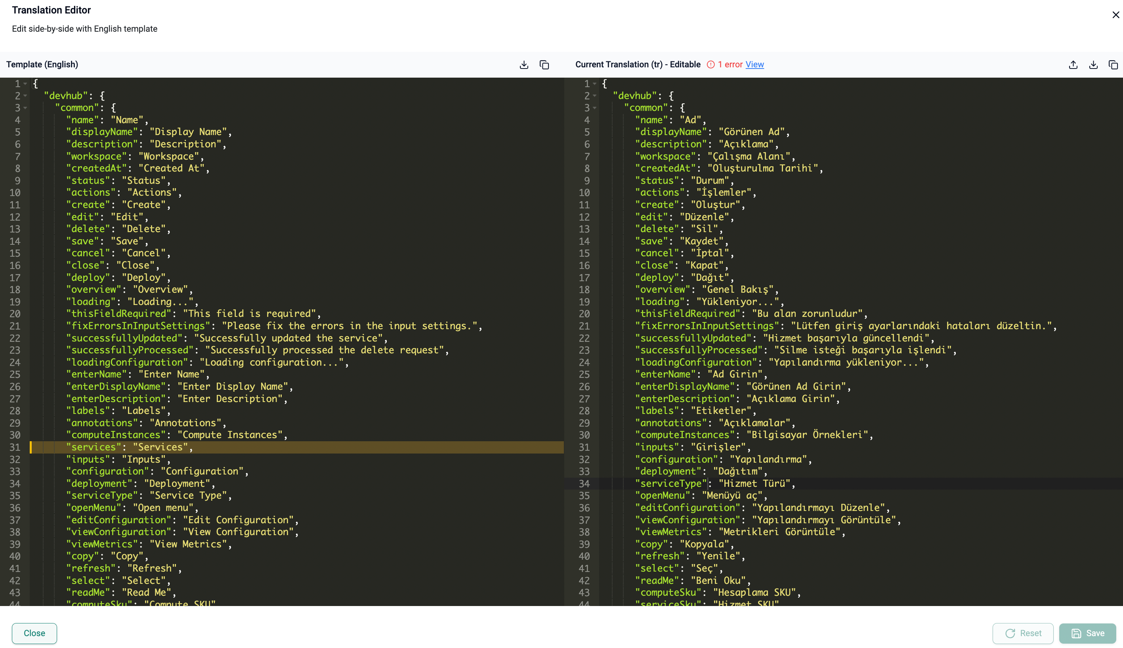
Task: Click the View error link
Action: click(x=754, y=65)
